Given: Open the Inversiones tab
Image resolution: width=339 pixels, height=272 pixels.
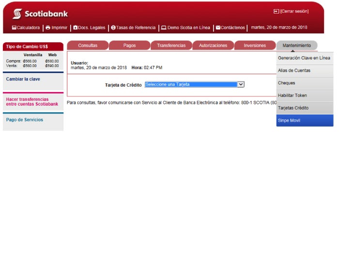Looking at the screenshot, I should (255, 46).
